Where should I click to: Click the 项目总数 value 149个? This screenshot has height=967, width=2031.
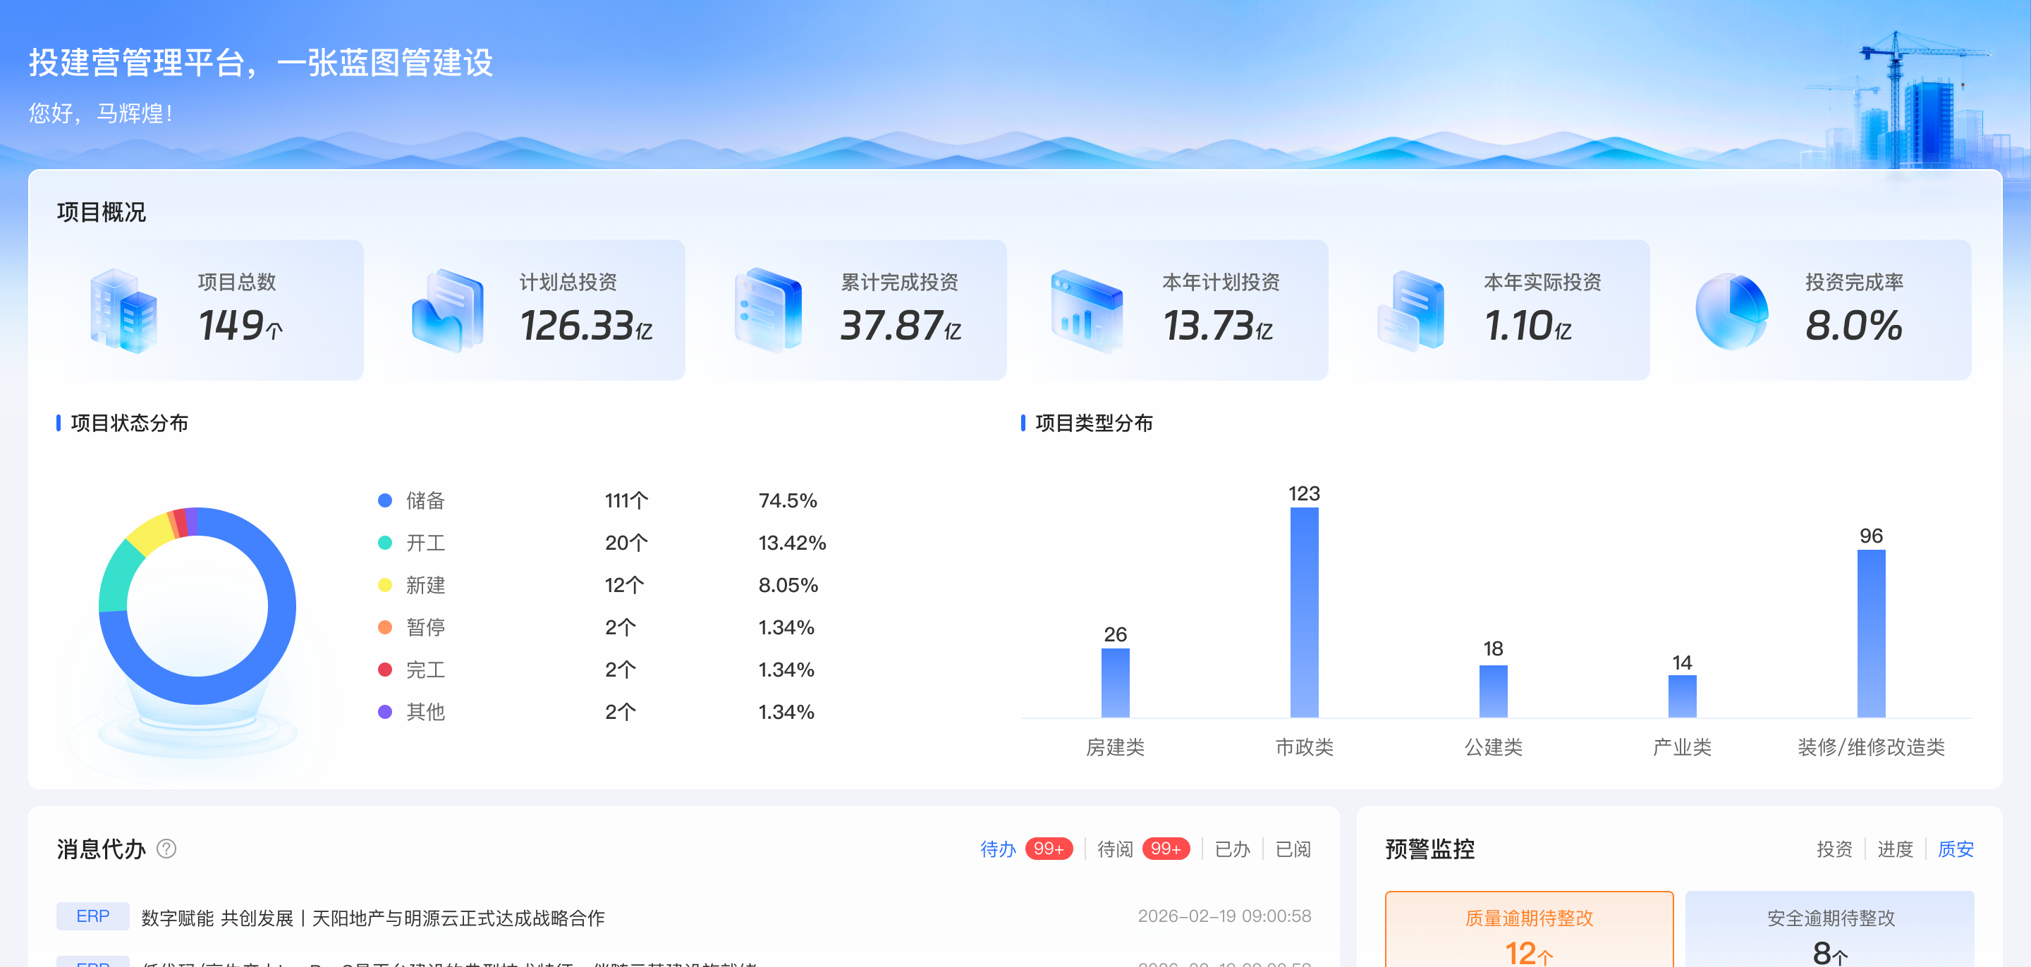[x=240, y=326]
